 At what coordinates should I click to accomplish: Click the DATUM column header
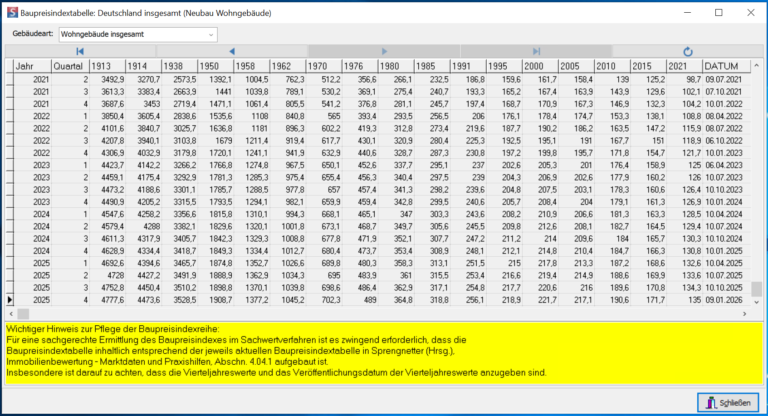(726, 66)
